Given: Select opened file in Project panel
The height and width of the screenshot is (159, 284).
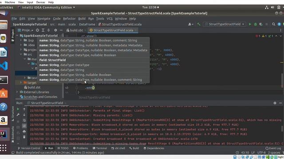Looking at the screenshot, I should point(37,30).
